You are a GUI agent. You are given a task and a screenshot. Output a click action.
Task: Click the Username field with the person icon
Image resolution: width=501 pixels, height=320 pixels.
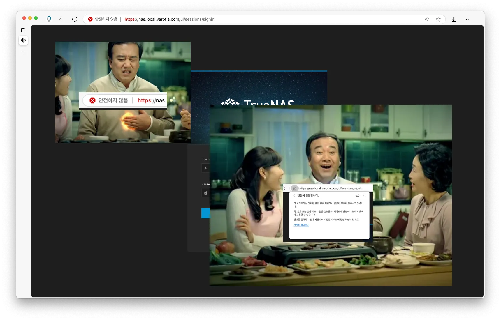click(205, 168)
